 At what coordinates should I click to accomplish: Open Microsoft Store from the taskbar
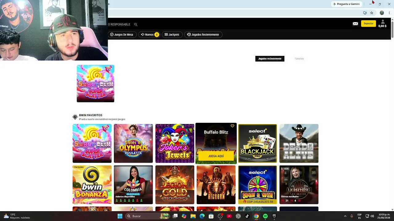(x=211, y=216)
